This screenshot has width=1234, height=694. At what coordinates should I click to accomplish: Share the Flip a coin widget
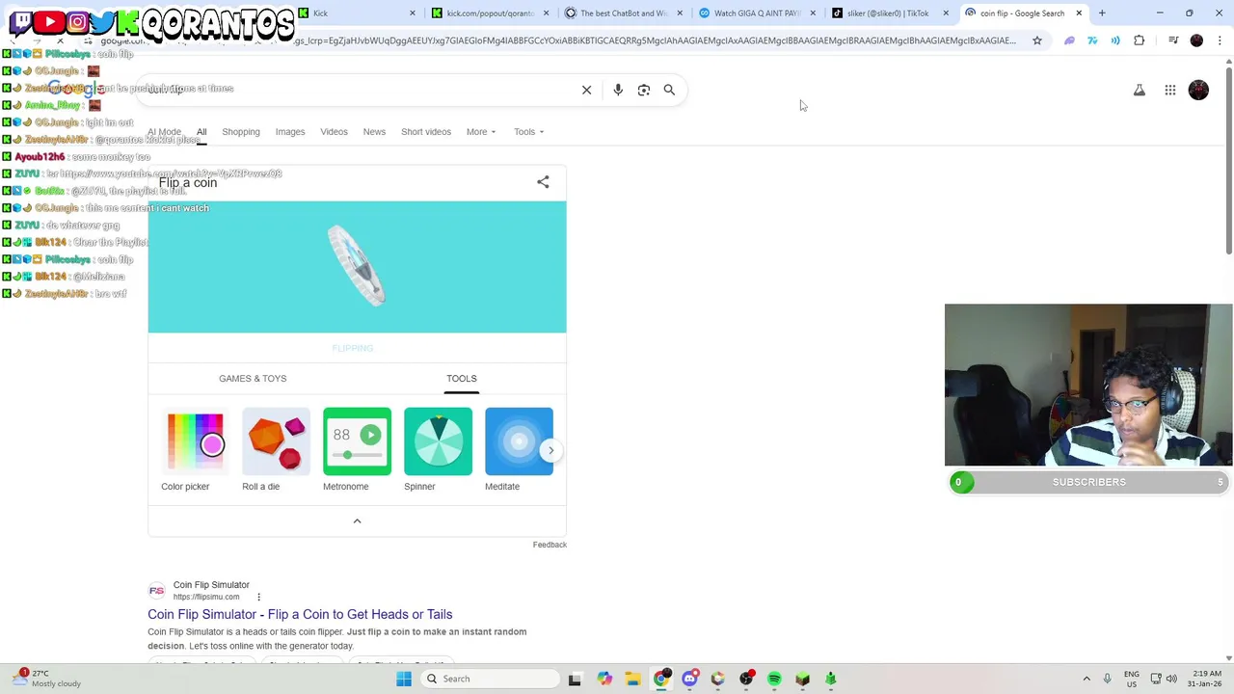pos(543,181)
